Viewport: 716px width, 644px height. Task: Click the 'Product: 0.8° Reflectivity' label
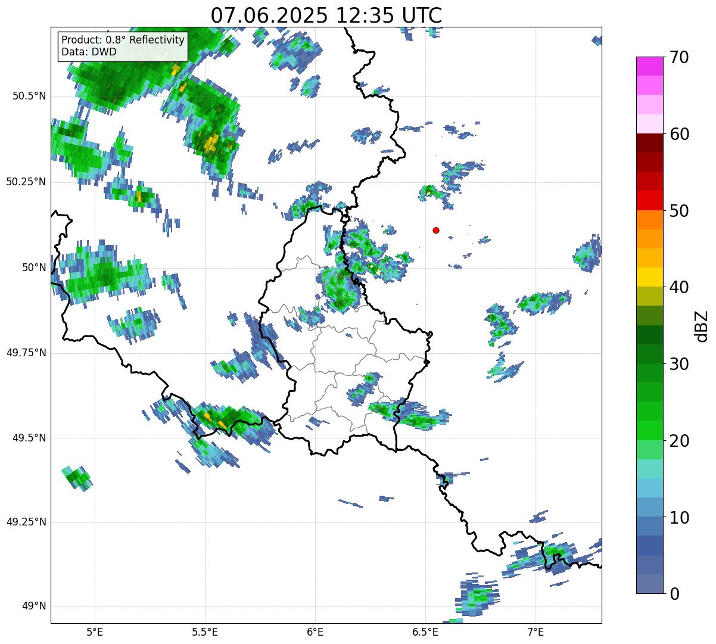pos(123,40)
